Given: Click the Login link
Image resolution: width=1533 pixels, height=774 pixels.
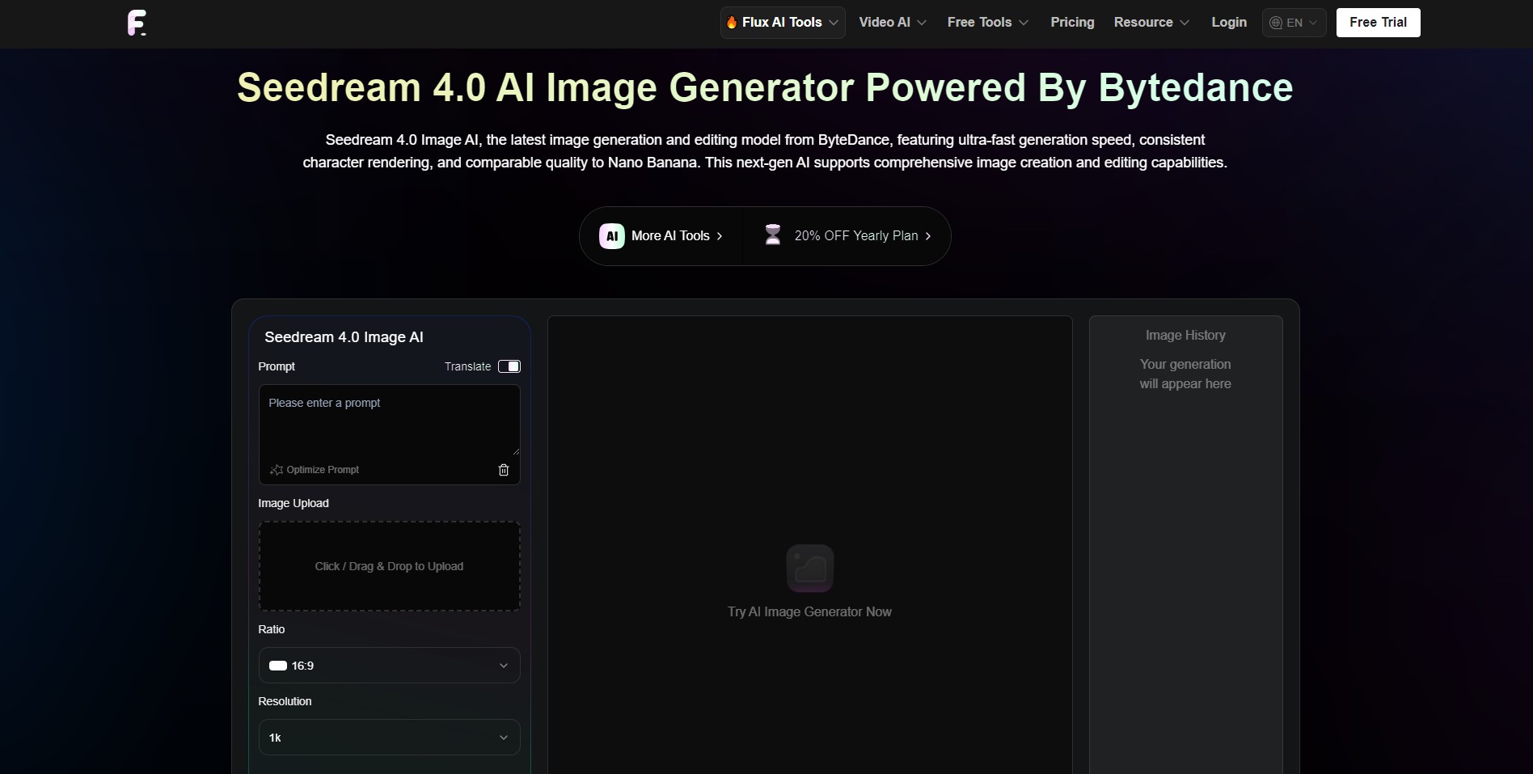Looking at the screenshot, I should [1229, 23].
